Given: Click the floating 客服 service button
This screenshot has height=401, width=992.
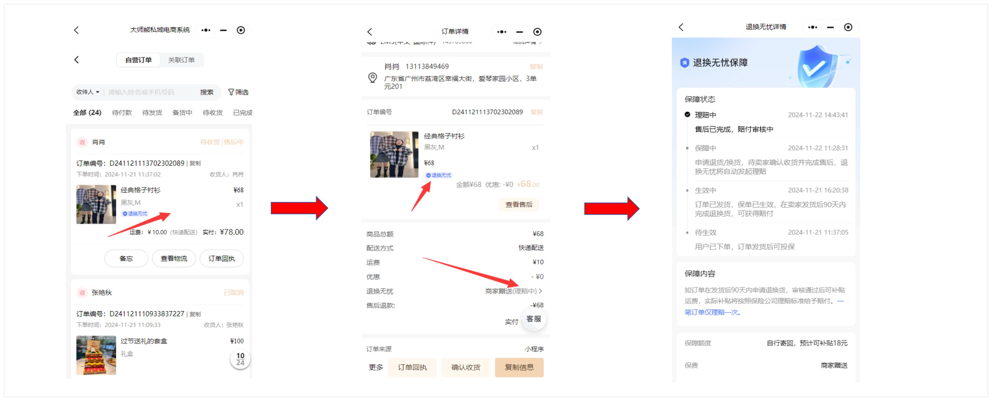Looking at the screenshot, I should (534, 319).
